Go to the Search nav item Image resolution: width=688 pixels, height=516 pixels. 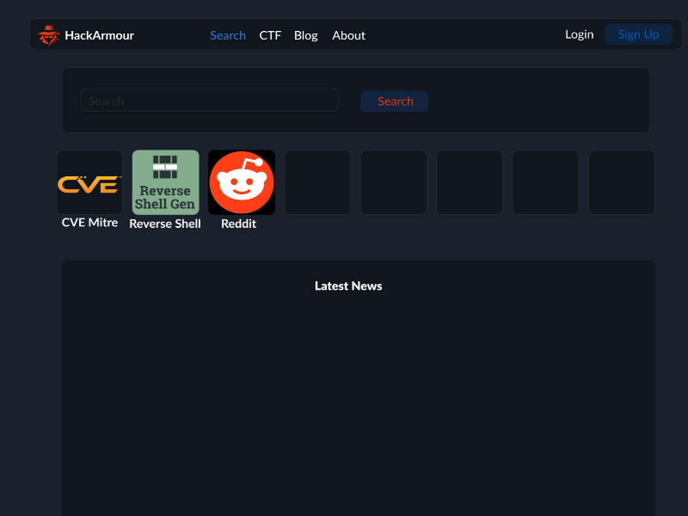228,35
